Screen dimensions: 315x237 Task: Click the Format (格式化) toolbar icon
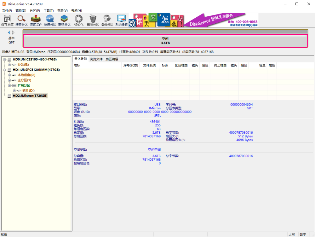[78, 20]
